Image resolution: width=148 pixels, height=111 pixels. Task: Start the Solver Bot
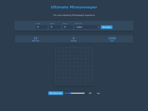[56, 93]
